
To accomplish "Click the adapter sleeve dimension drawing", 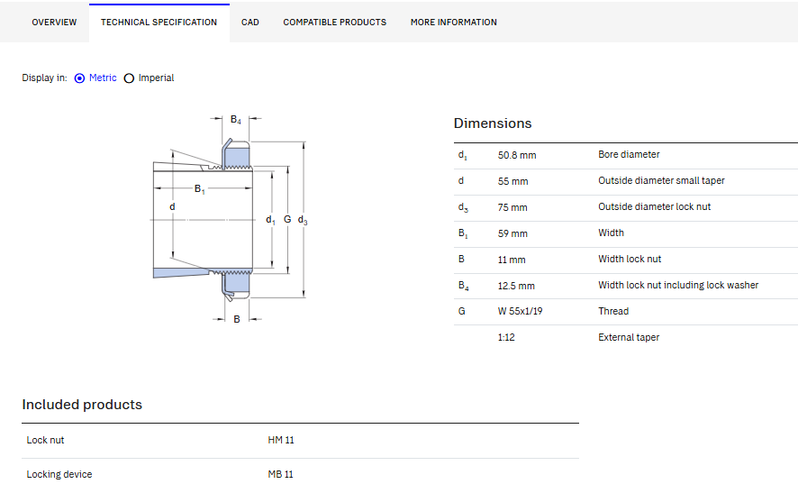I will pyautogui.click(x=230, y=219).
